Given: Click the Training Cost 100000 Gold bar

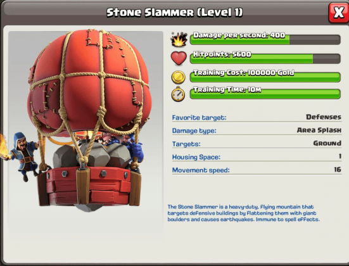Looking at the screenshot, I should 265,77.
